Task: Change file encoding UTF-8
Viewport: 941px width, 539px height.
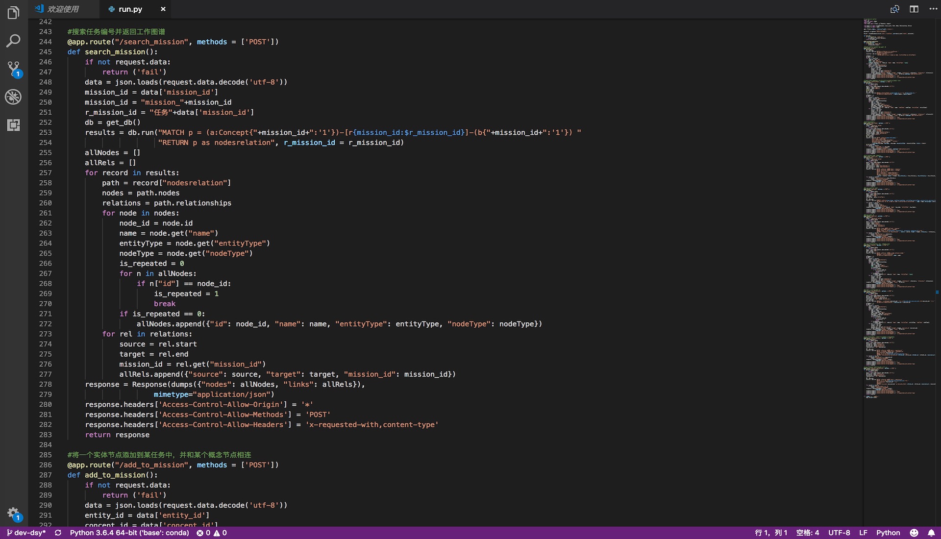Action: click(839, 533)
